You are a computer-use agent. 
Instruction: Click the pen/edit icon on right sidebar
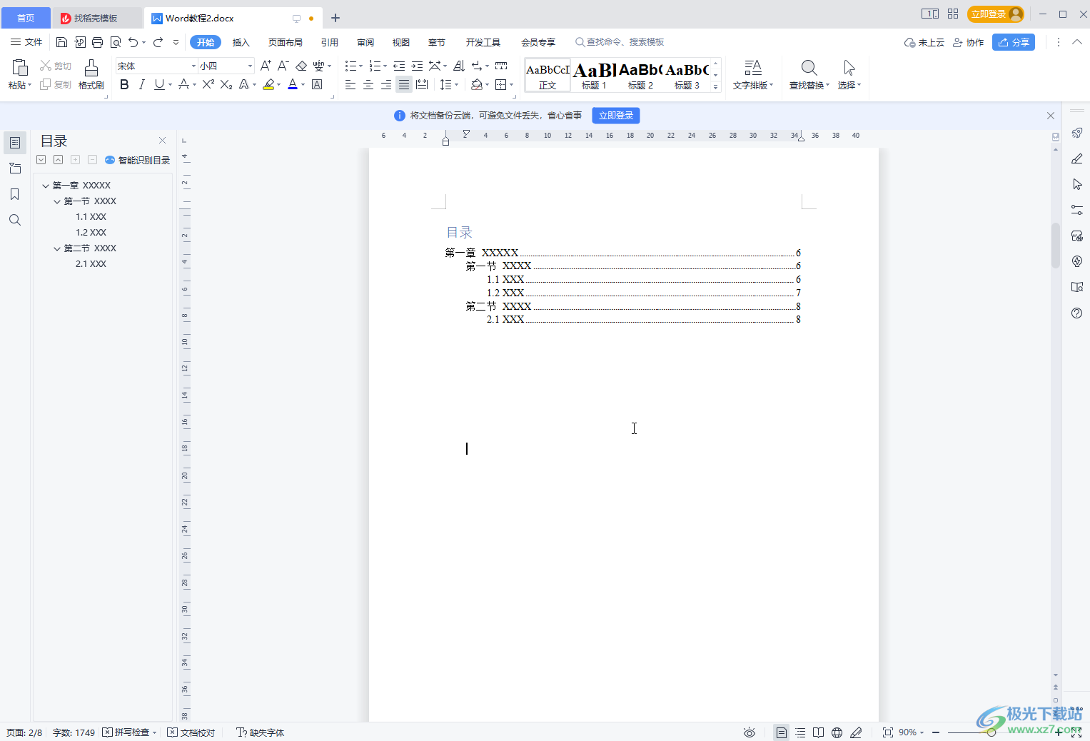1077,158
